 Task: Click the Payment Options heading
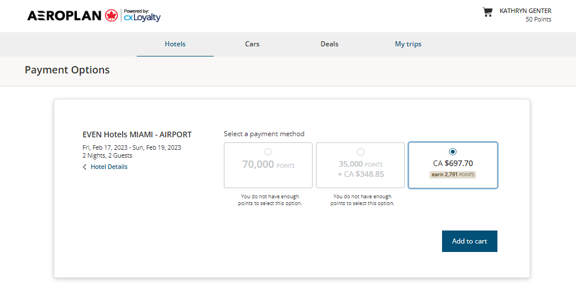[67, 69]
